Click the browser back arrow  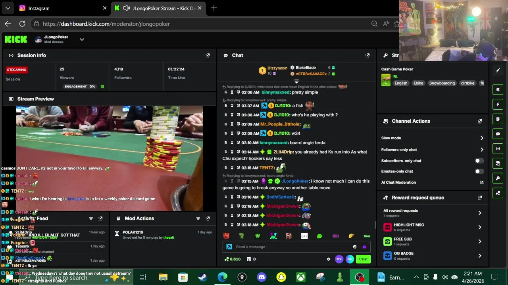[x=8, y=24]
